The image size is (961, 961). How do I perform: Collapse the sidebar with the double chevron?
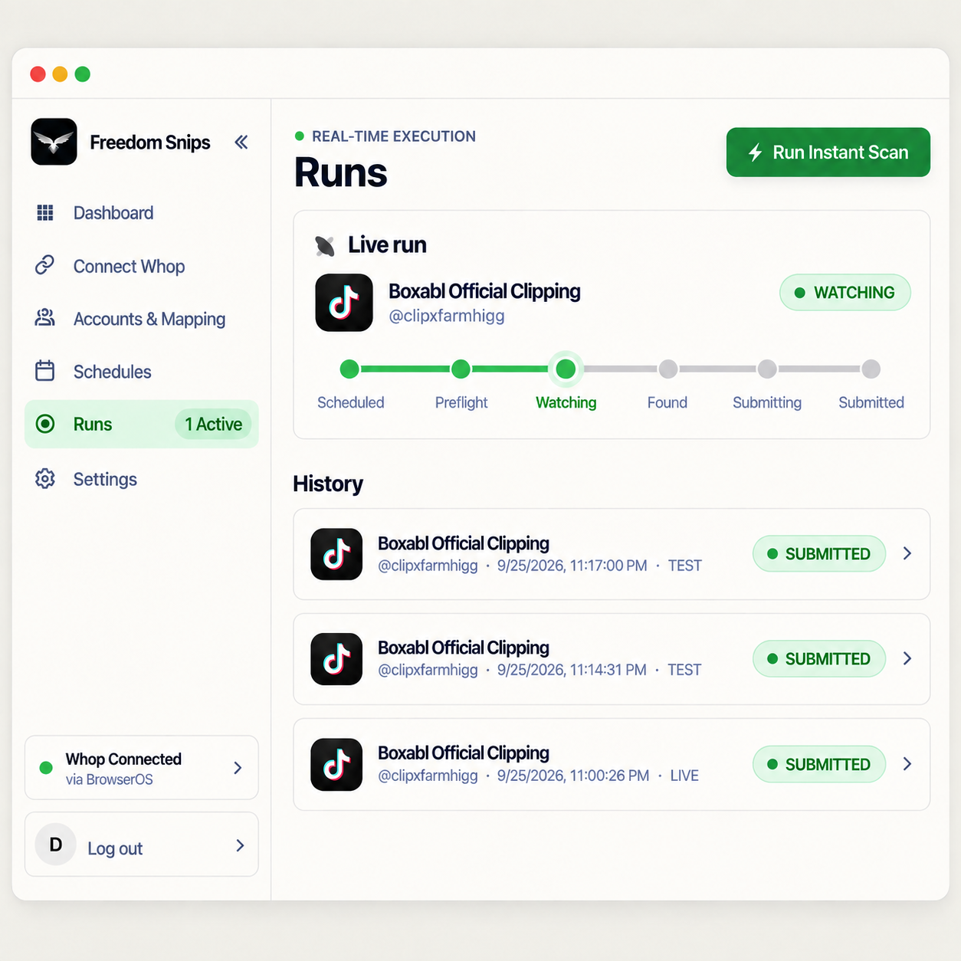point(241,142)
